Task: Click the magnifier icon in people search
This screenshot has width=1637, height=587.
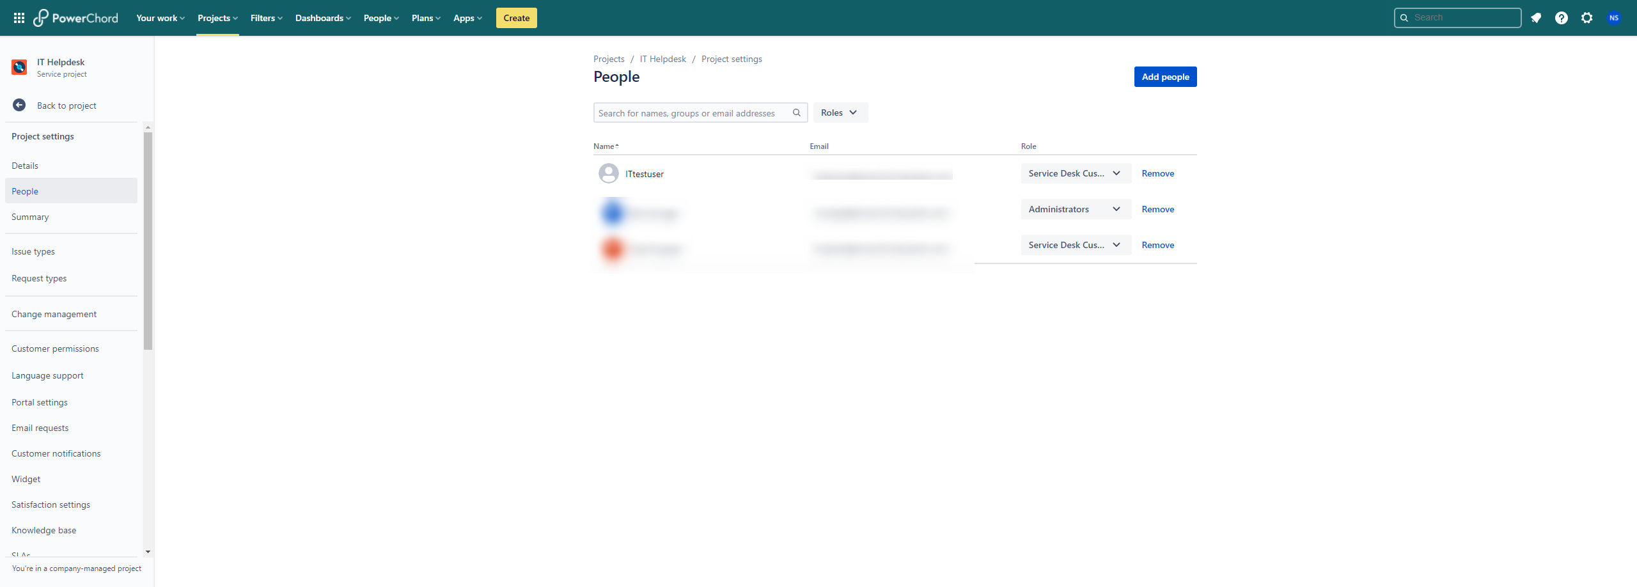Action: [x=797, y=113]
